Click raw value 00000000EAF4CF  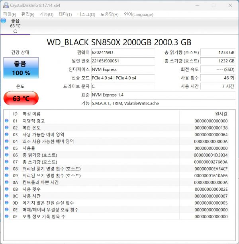211,169
